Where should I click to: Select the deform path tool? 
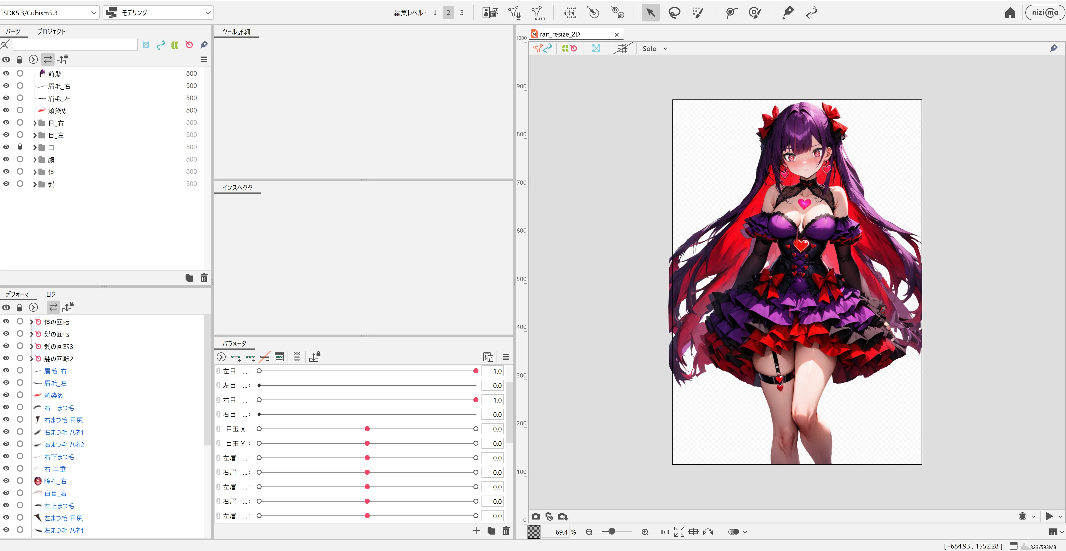click(731, 13)
